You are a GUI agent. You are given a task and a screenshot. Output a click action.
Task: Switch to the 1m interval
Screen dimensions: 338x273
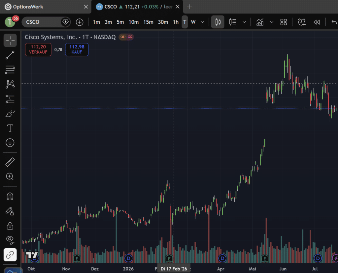[x=96, y=22]
